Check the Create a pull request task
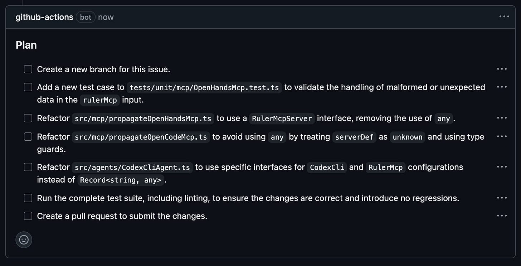The height and width of the screenshot is (266, 521). tap(28, 216)
